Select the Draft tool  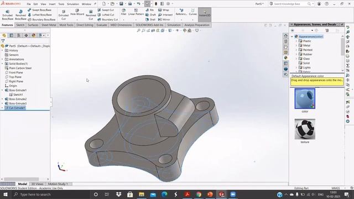[x=150, y=15]
